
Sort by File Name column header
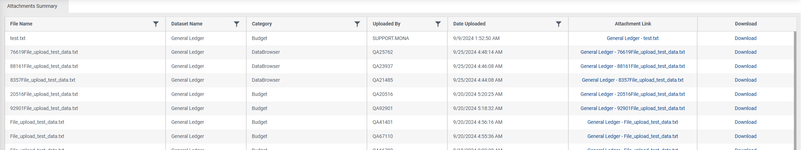coord(21,24)
